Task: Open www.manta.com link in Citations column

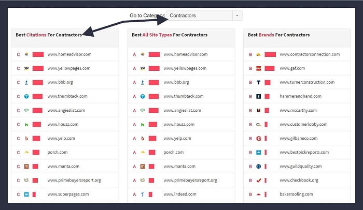Action: (63, 167)
